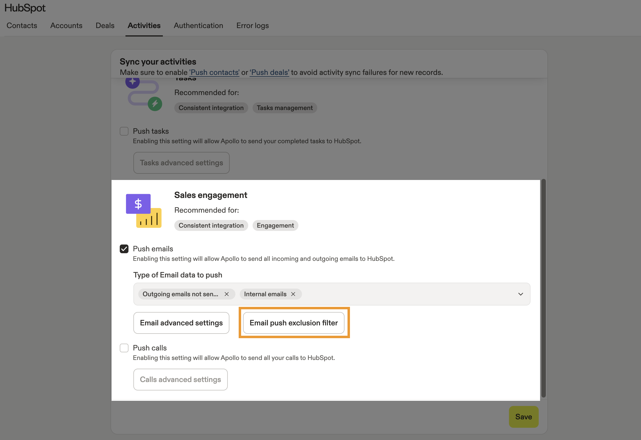Click the Internal emails chip label
This screenshot has height=440, width=641.
(265, 294)
